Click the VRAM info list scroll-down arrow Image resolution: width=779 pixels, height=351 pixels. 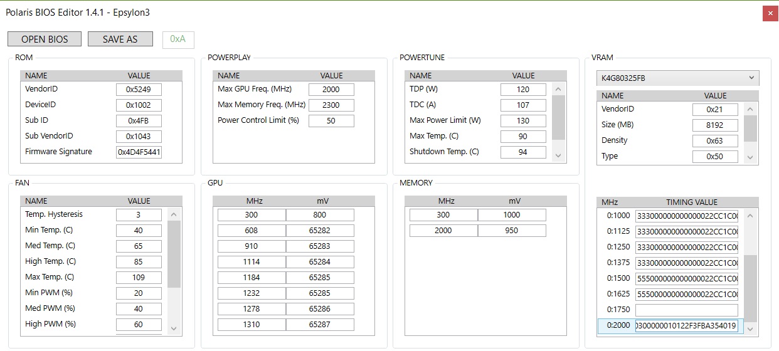[750, 159]
